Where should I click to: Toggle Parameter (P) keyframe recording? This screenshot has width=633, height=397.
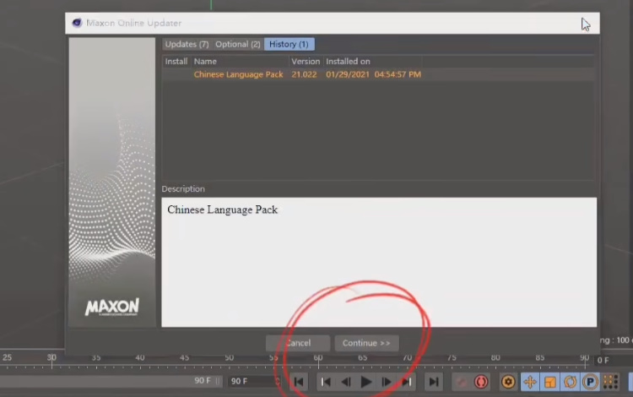point(590,382)
